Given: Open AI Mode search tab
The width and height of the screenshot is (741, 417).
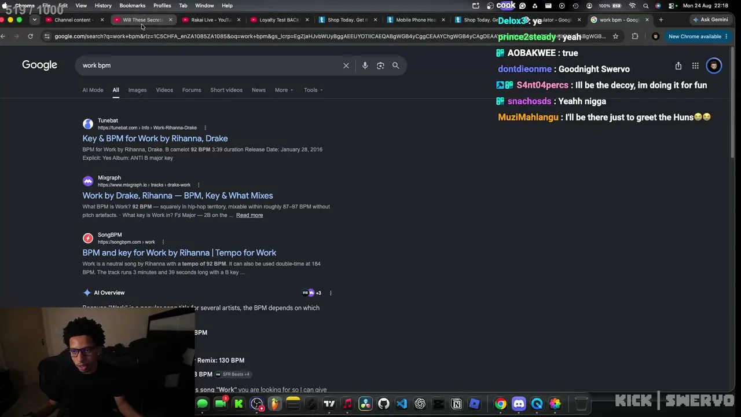Looking at the screenshot, I should tap(93, 90).
